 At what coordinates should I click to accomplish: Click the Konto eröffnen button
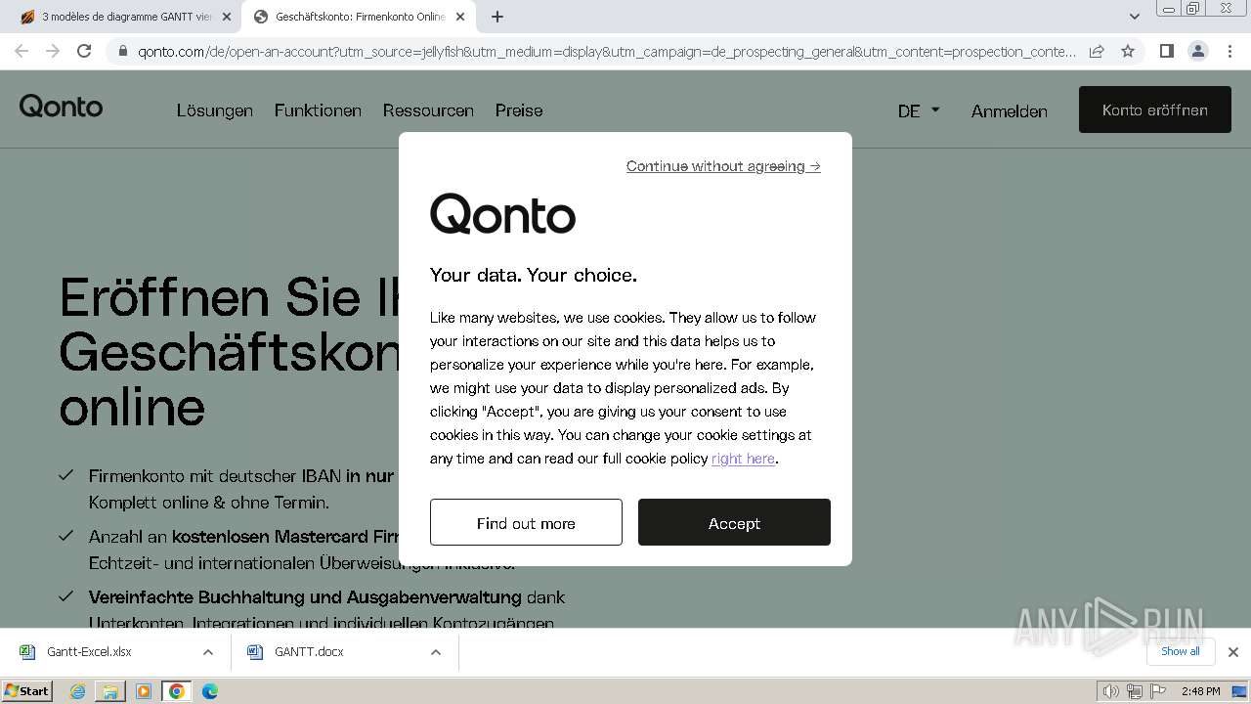click(x=1155, y=110)
